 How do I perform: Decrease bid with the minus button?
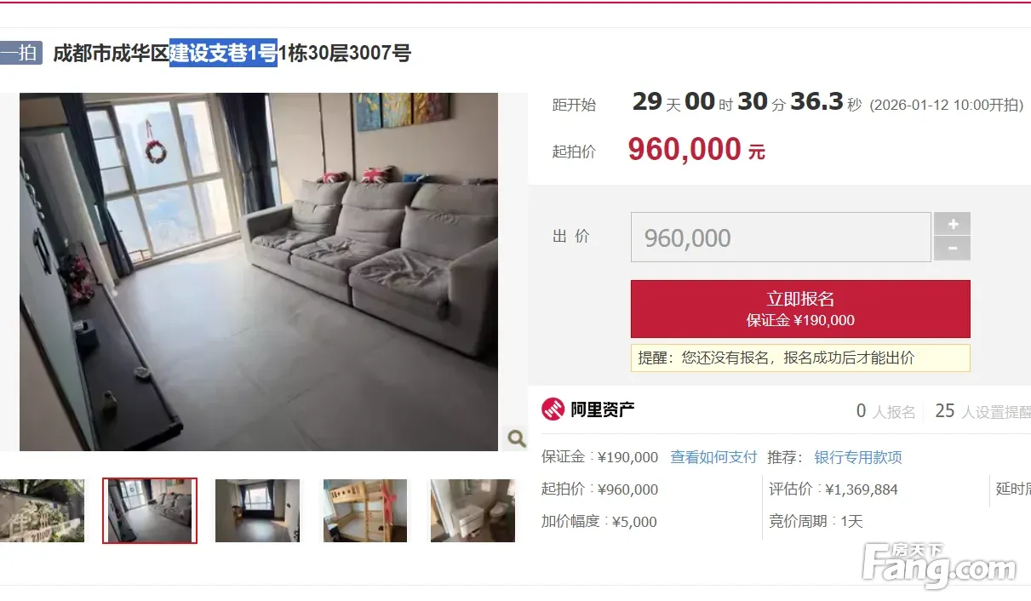[x=952, y=249]
